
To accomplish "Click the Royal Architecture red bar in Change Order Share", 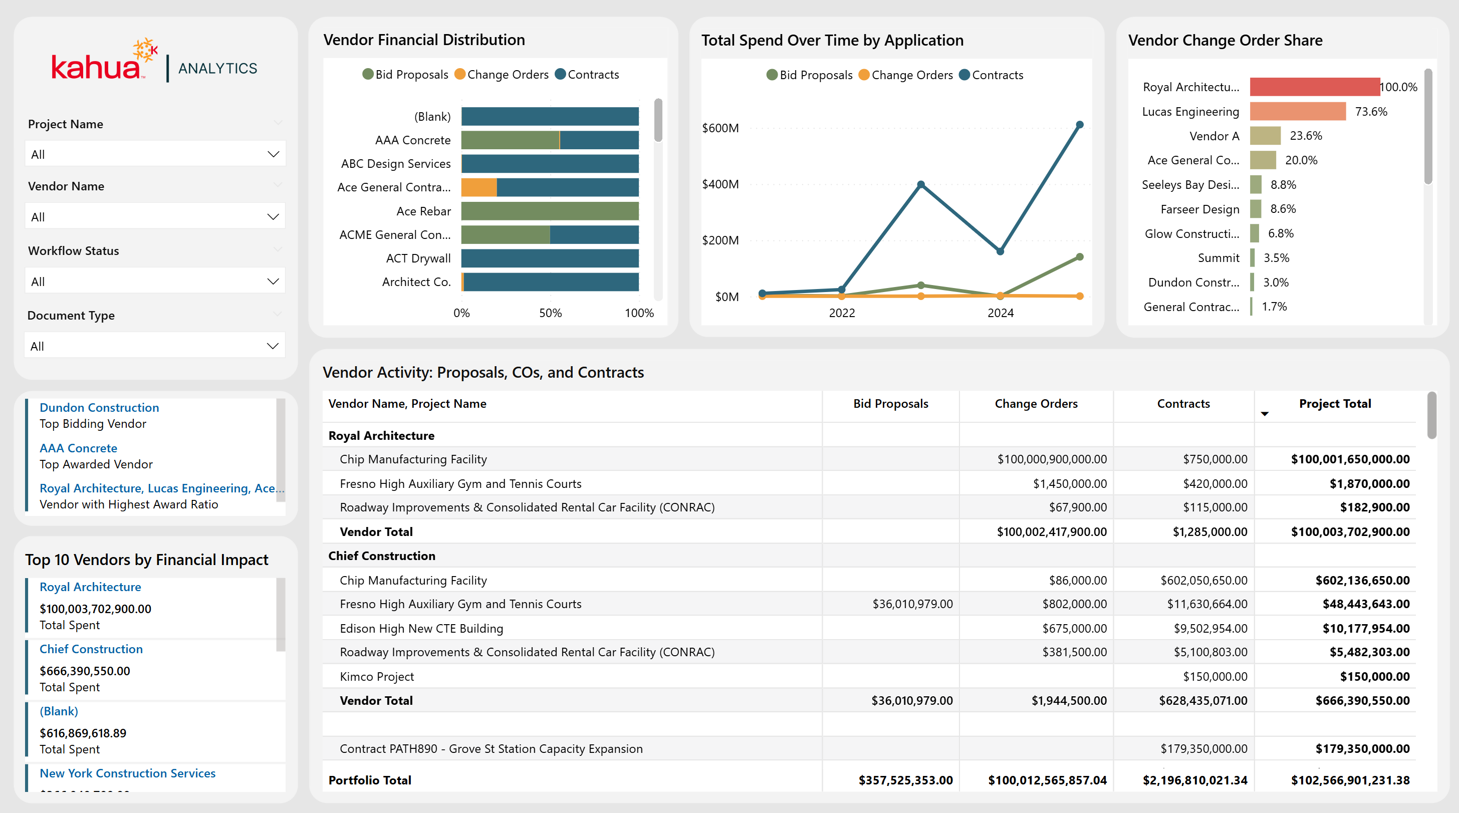I will point(1314,87).
